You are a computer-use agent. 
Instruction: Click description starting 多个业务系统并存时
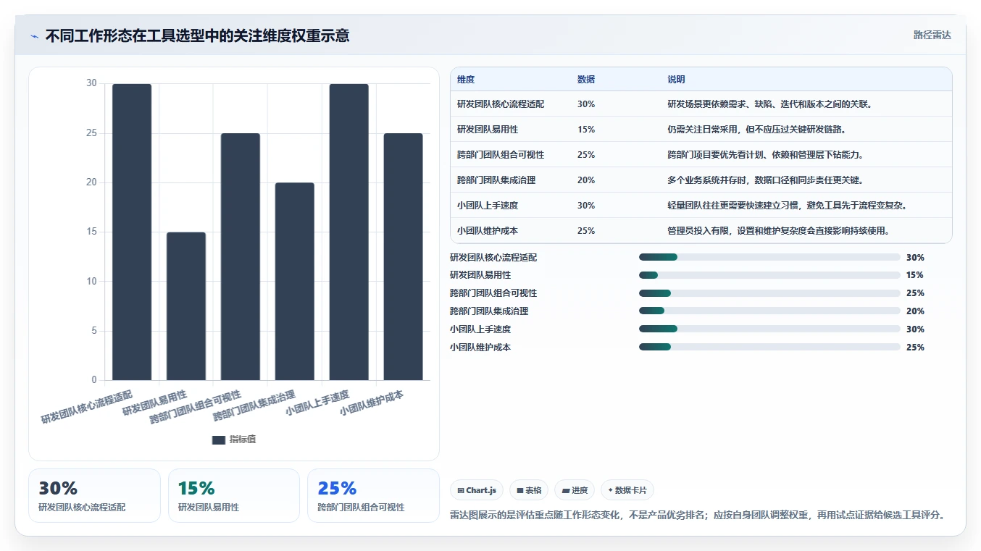(x=766, y=180)
